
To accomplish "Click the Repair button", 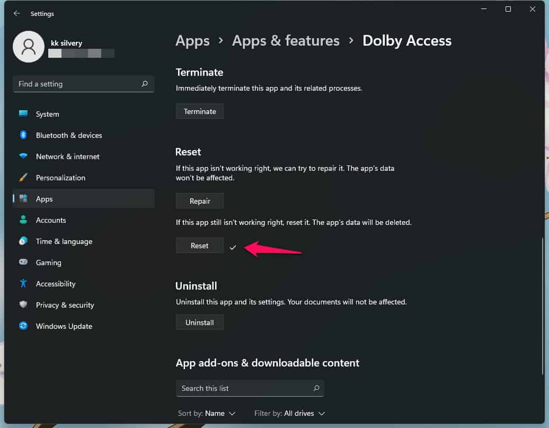I will tap(200, 200).
